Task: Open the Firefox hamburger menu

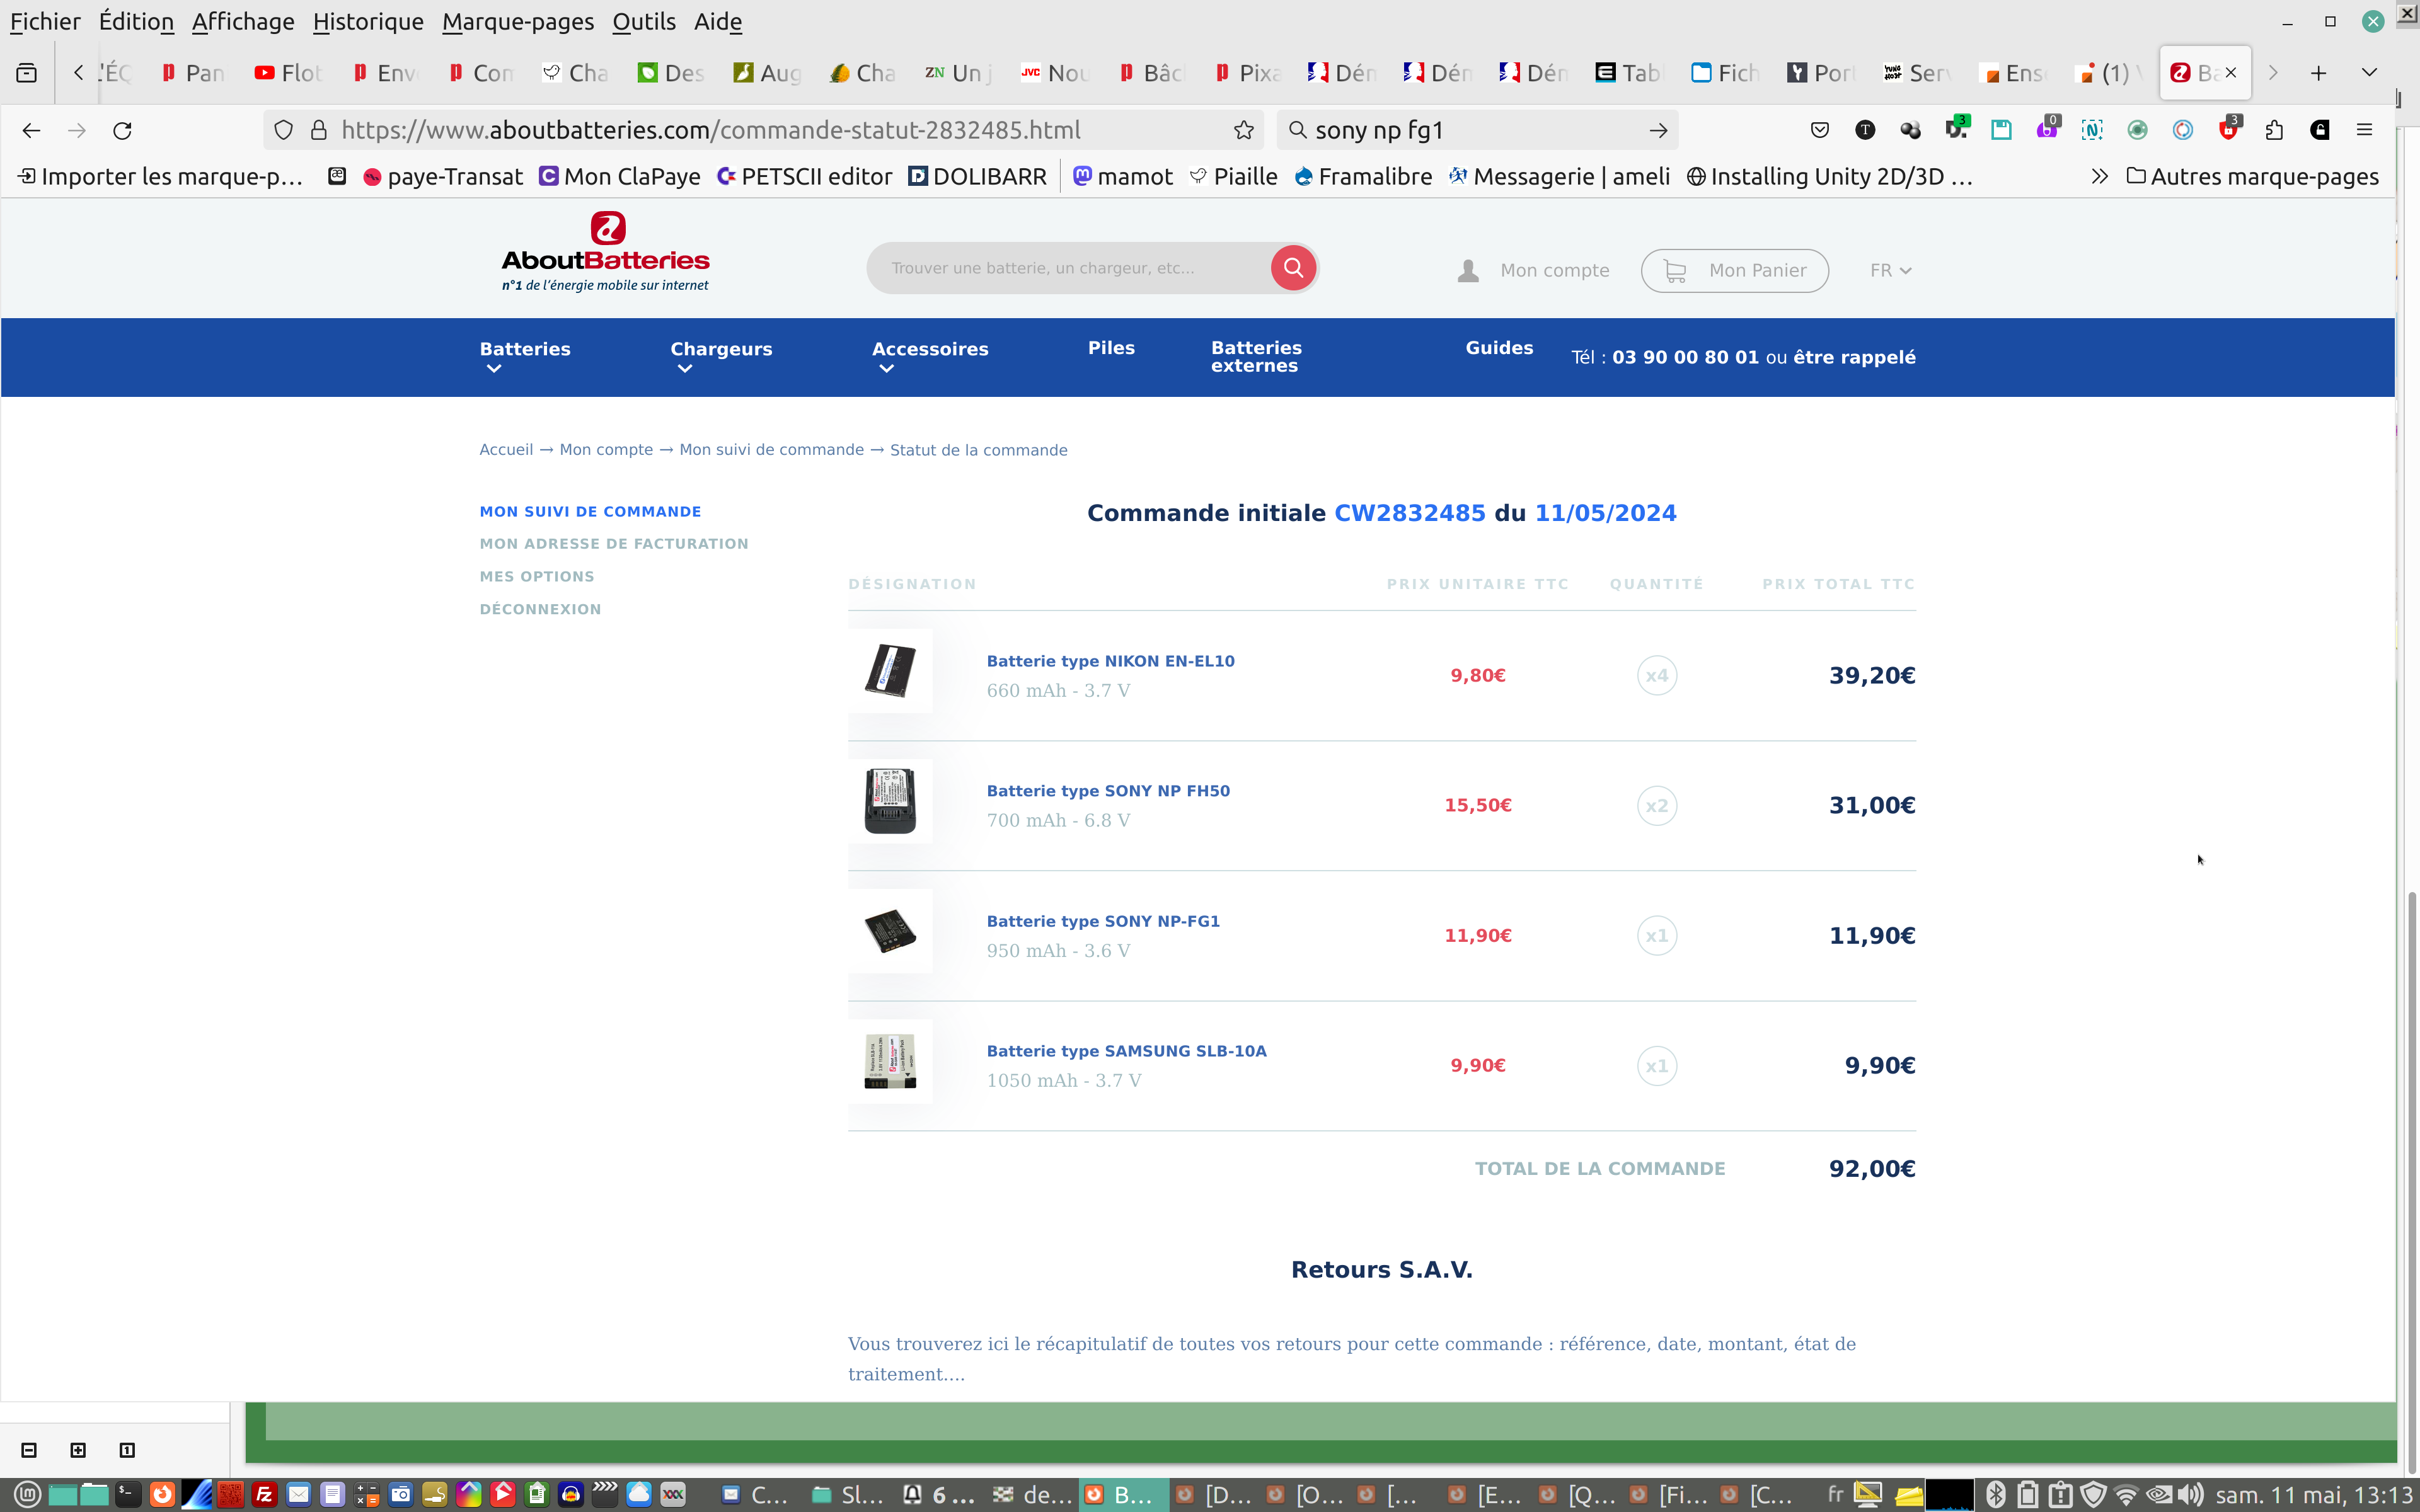Action: pyautogui.click(x=2364, y=130)
